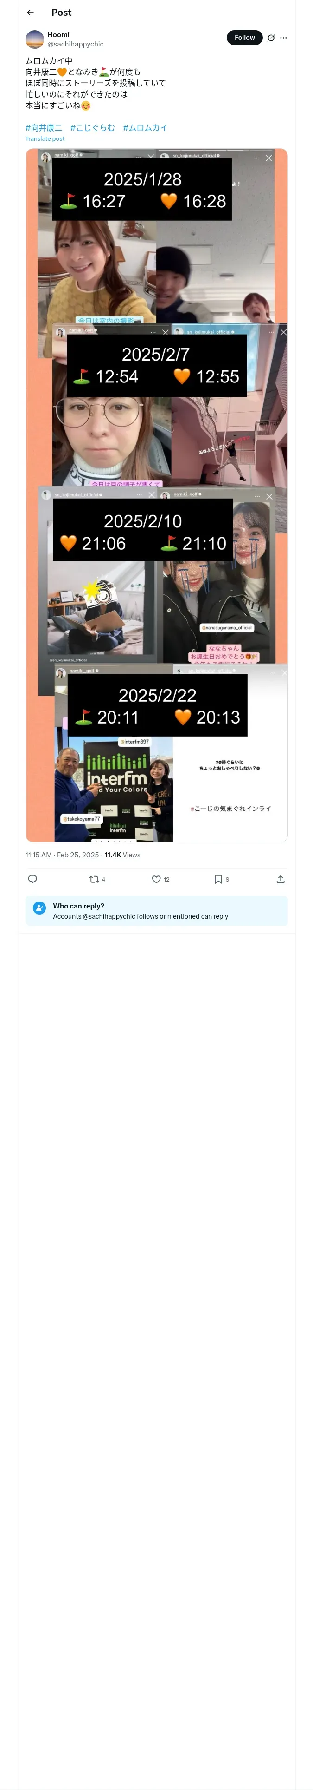Bookmark this post
Viewport: 313px width, 1790px height.
coord(218,879)
